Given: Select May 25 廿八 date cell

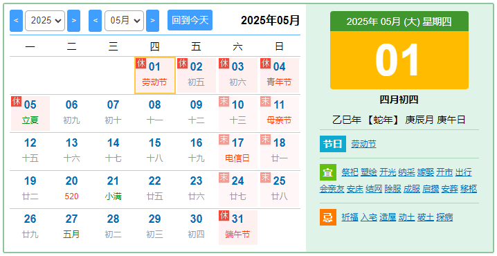Looking at the screenshot, I should point(279,190).
